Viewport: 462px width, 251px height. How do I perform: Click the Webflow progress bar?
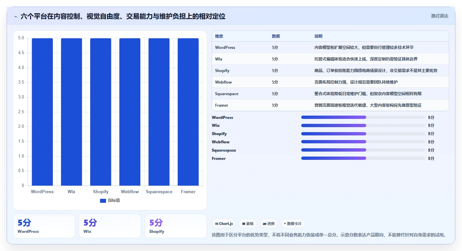(363, 142)
